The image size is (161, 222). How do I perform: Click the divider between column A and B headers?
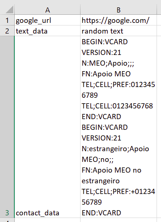pos(80,10)
